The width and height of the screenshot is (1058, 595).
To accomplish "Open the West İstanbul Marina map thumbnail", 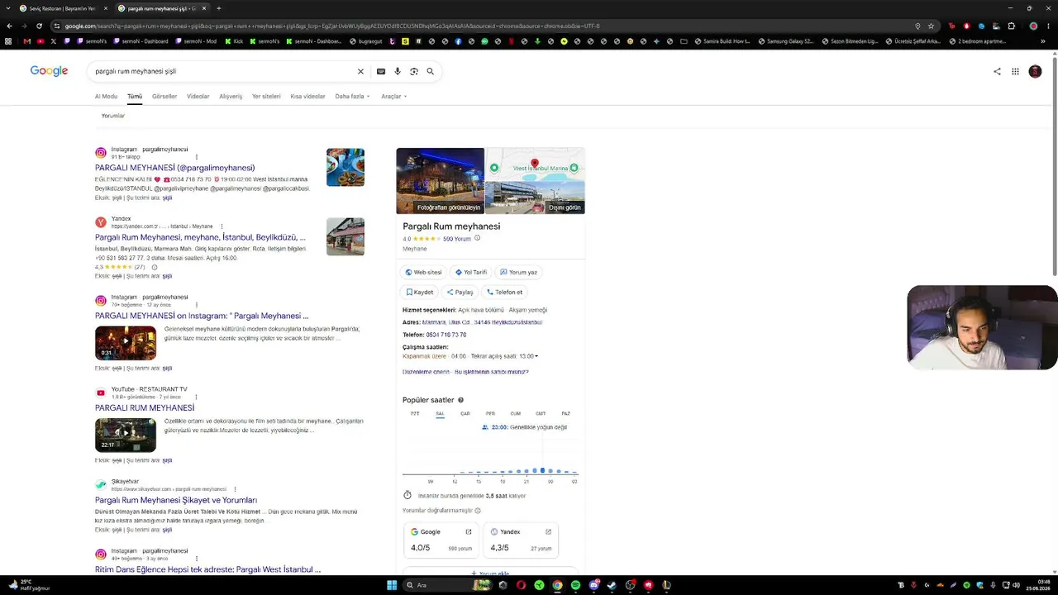I will pos(535,164).
